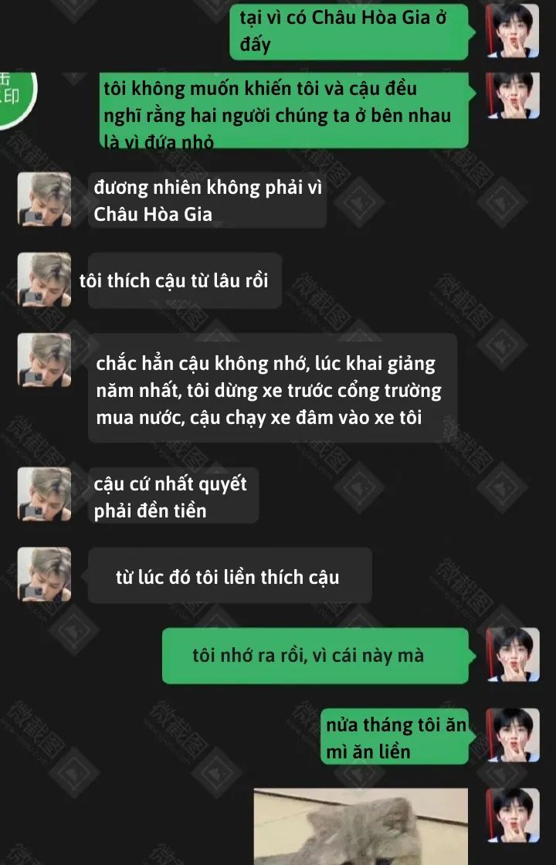Tap the avatar beside 'từ lúc đó tôi liền thích cậu'
Viewport: 556px width, 865px height.
(44, 574)
